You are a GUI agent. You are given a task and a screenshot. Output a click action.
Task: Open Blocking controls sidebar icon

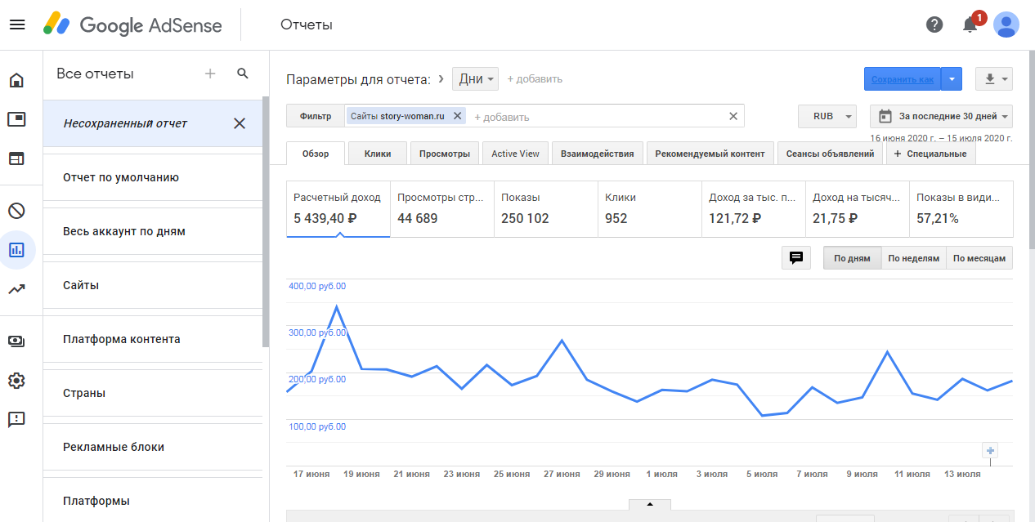pyautogui.click(x=16, y=211)
